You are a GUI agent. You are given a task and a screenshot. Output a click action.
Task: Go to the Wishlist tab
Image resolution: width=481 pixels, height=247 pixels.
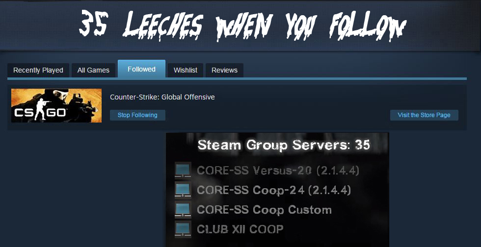point(186,70)
